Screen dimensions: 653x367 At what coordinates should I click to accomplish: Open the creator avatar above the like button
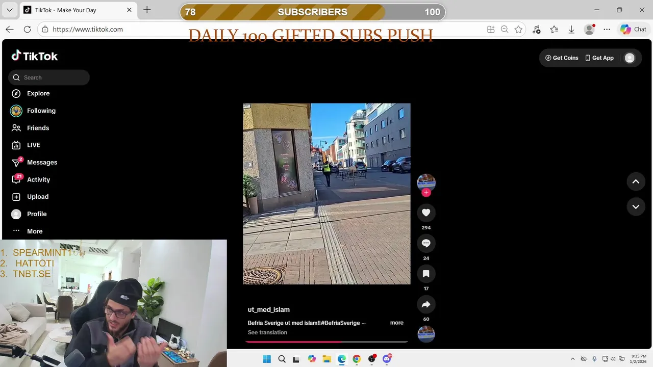426,182
